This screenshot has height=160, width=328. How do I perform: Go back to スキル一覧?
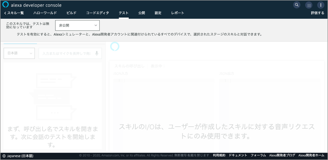coord(14,13)
